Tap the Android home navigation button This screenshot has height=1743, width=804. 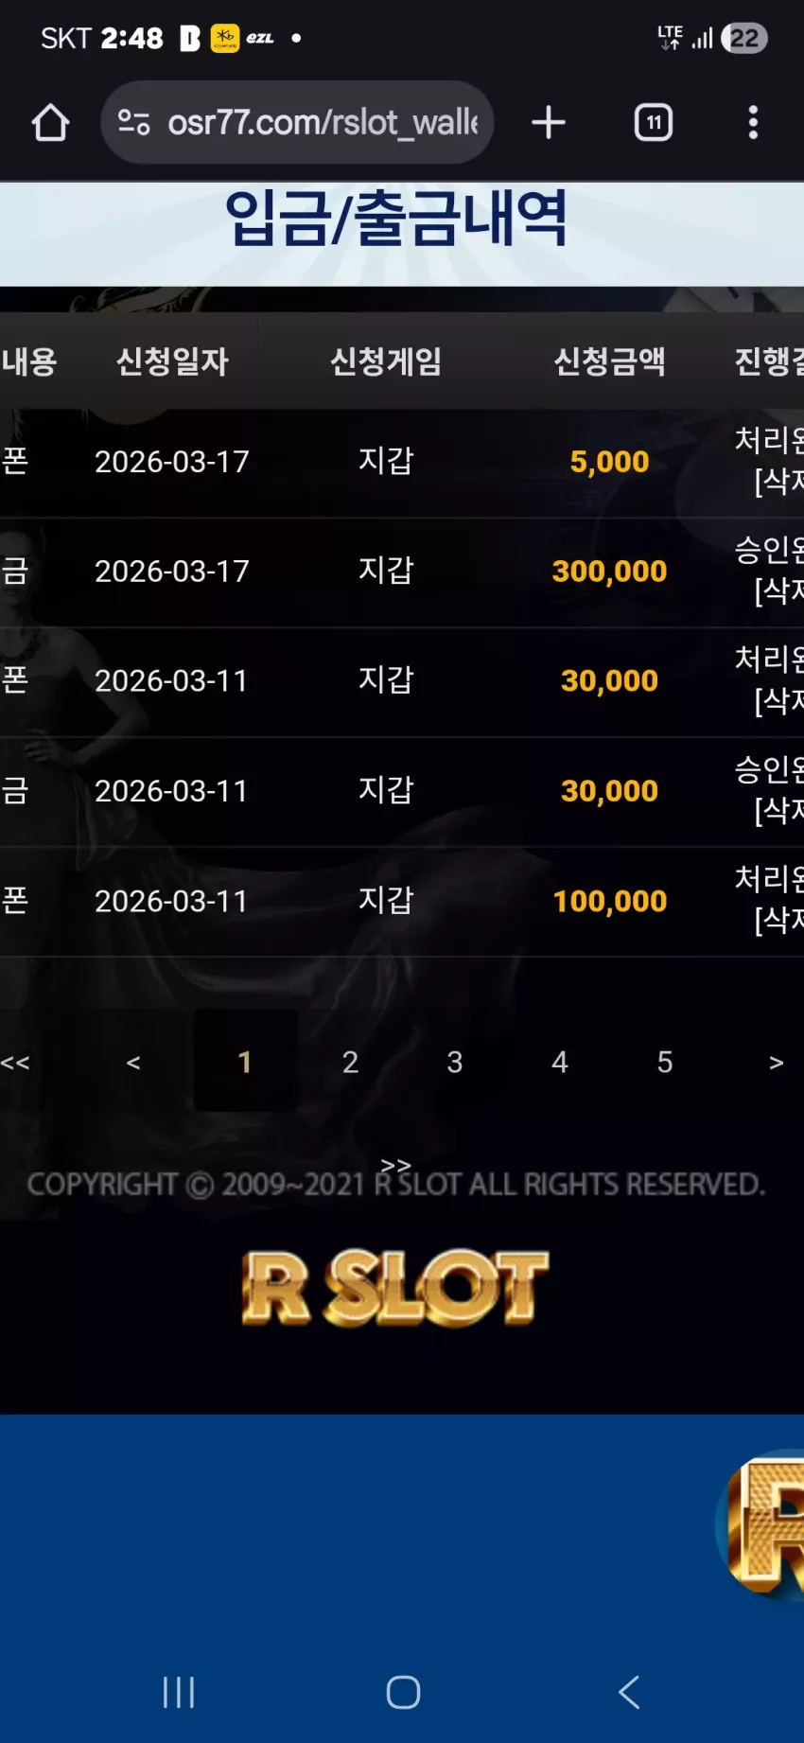click(403, 1692)
